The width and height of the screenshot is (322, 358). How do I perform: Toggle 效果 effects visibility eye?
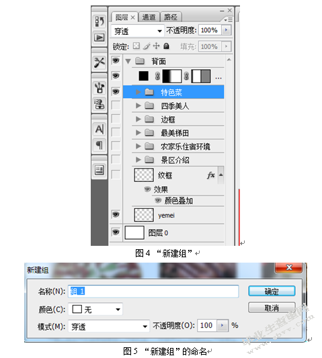[147, 189]
